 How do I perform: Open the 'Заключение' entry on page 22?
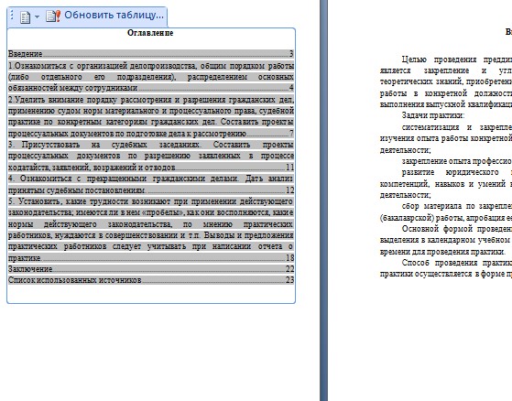[x=151, y=269]
